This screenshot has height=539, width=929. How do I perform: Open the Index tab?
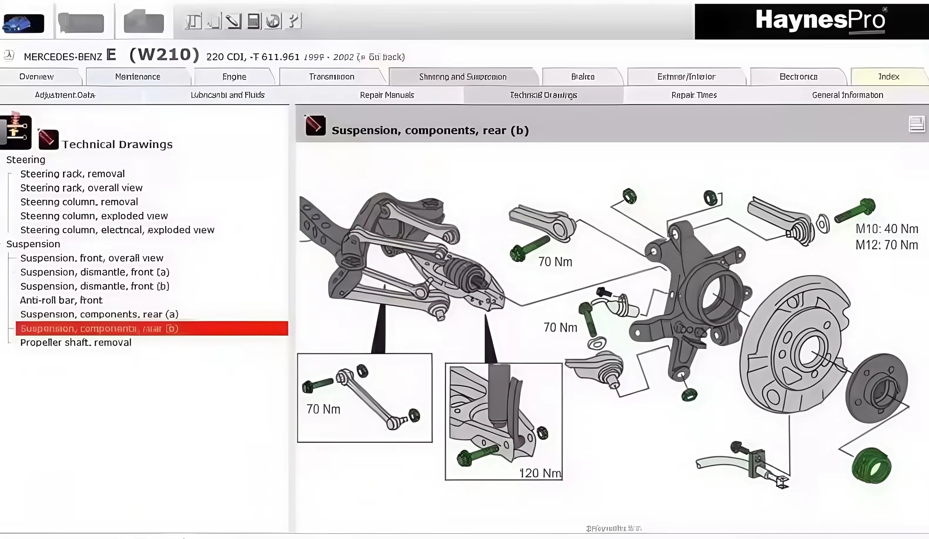[x=889, y=77]
